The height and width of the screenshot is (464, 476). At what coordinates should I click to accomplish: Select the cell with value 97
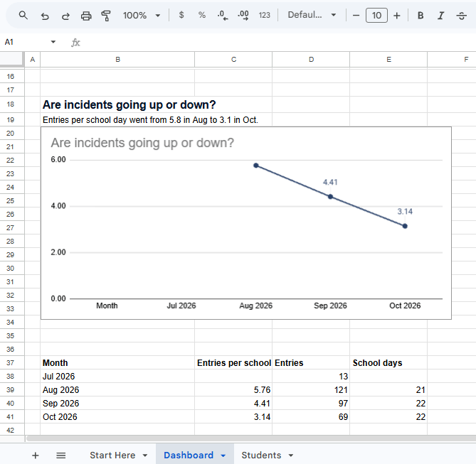coord(311,404)
